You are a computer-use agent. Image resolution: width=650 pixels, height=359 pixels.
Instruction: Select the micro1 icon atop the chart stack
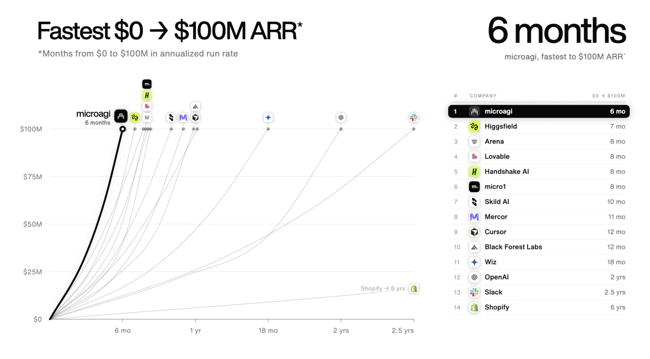click(x=147, y=84)
